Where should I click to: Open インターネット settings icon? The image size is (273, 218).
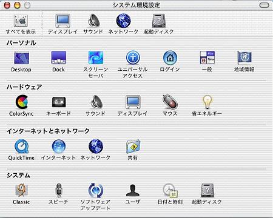pyautogui.click(x=59, y=147)
